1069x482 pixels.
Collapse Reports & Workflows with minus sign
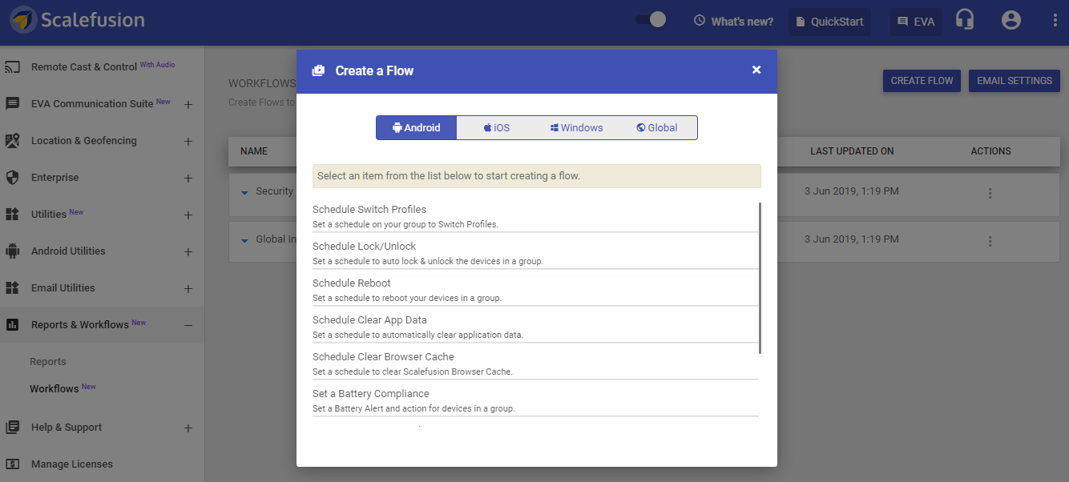point(188,326)
